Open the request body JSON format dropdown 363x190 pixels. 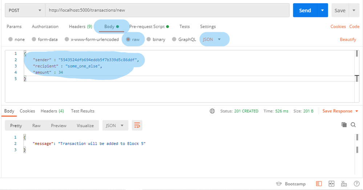[212, 39]
